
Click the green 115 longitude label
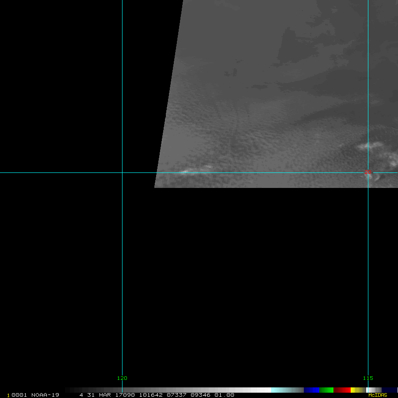point(368,378)
